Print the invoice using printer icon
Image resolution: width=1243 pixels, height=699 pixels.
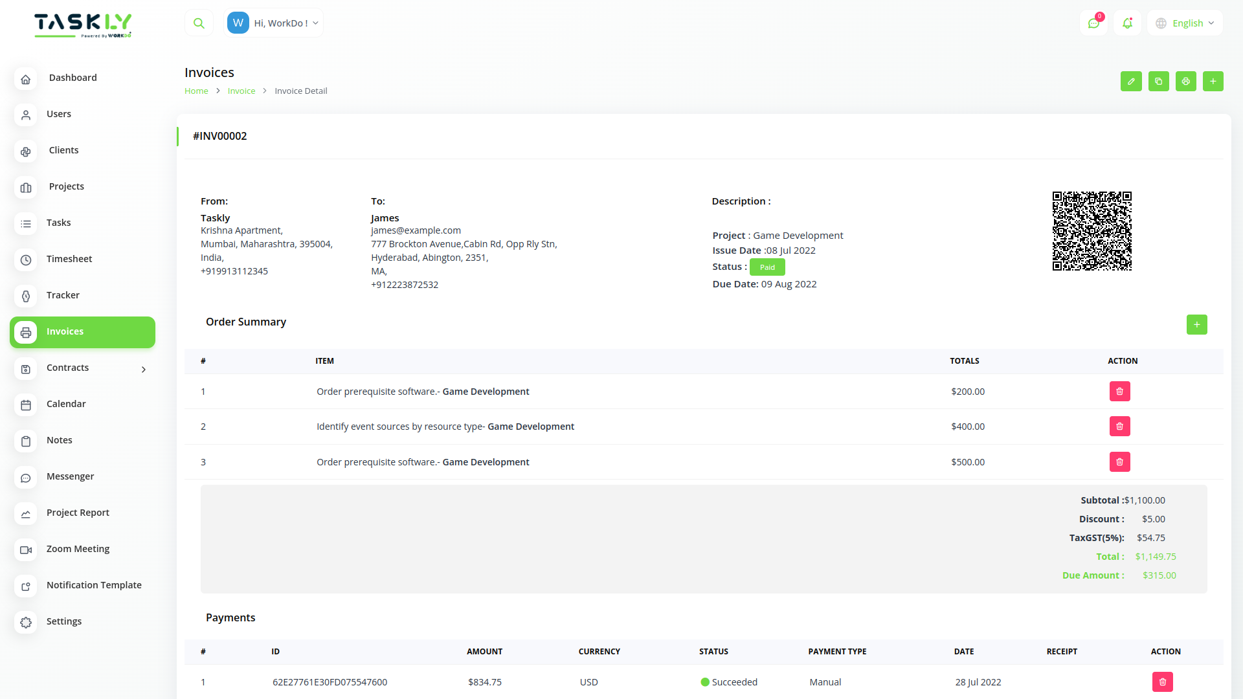[1185, 82]
